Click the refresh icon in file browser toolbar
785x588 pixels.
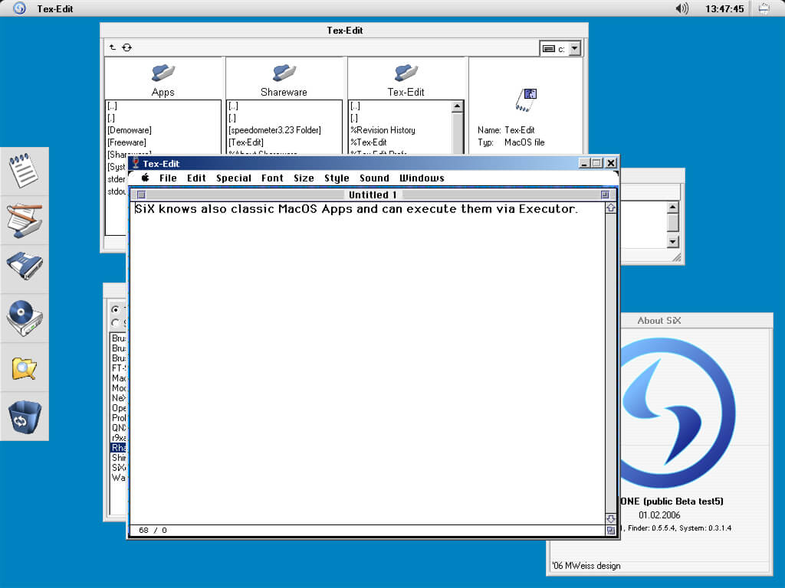pos(126,47)
